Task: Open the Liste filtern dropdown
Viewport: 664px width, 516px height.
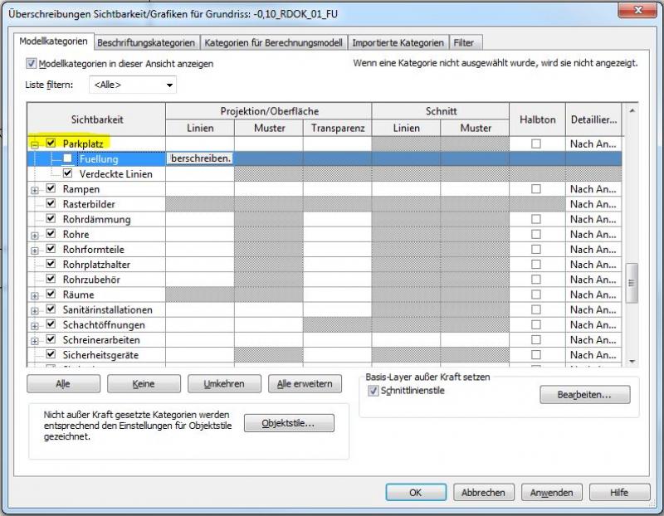Action: coord(134,85)
